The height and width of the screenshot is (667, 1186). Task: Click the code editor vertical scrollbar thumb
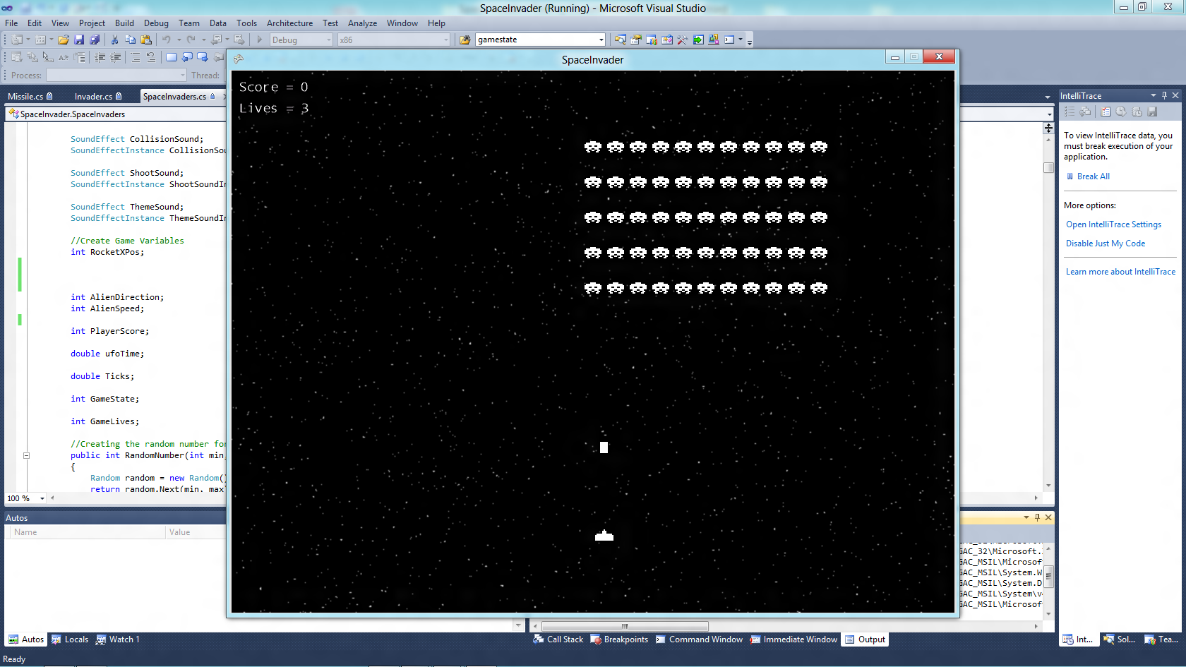(1048, 168)
